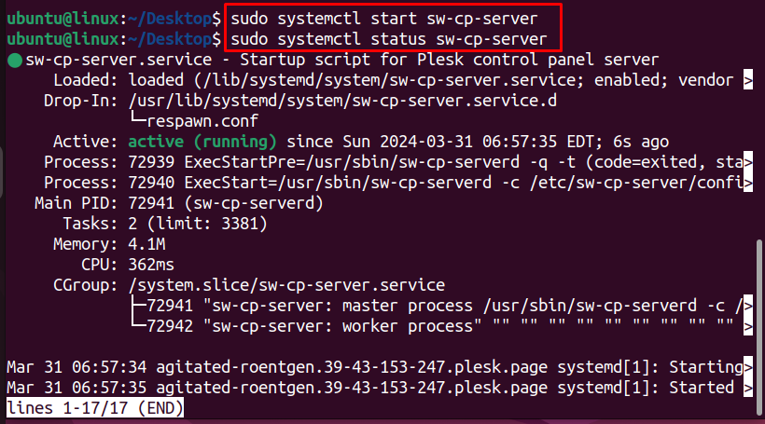This screenshot has width=765, height=424.
Task: Click the Memory value 4.1M
Action: [146, 243]
